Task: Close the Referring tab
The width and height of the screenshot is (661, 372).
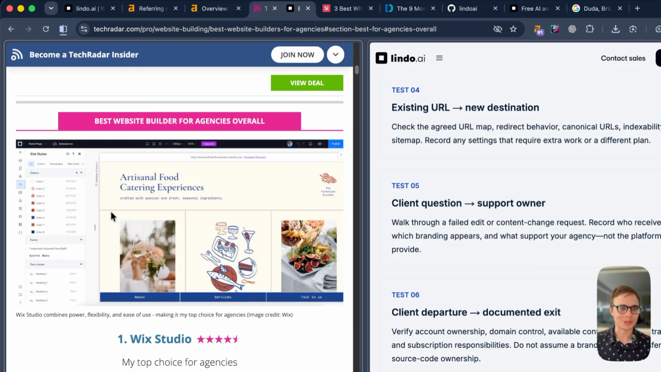Action: point(176,8)
